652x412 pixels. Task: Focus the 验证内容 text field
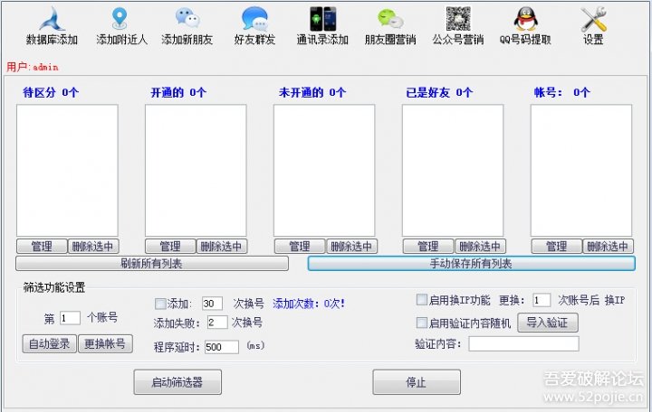[x=524, y=343]
